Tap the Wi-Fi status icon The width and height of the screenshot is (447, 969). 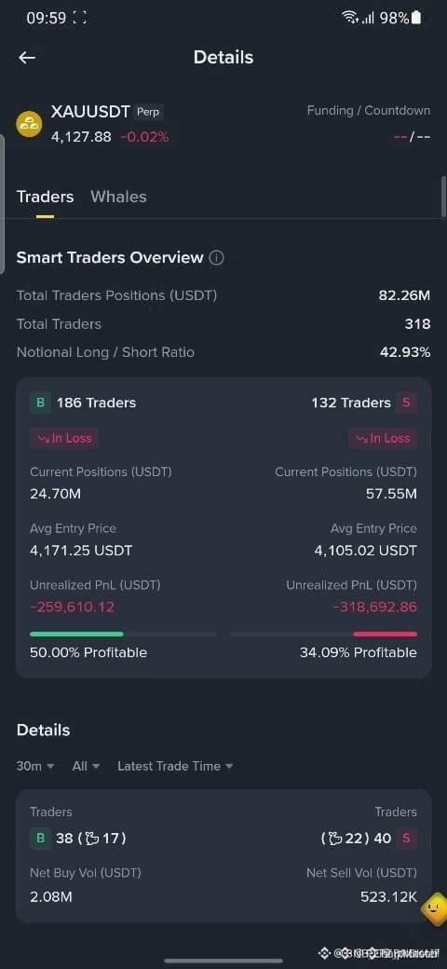point(350,18)
